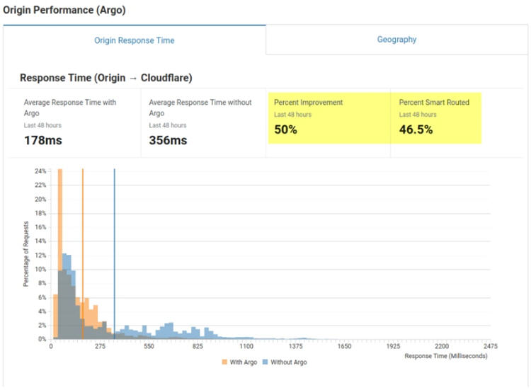Click the Percentage of Requests axis label

tap(25, 254)
